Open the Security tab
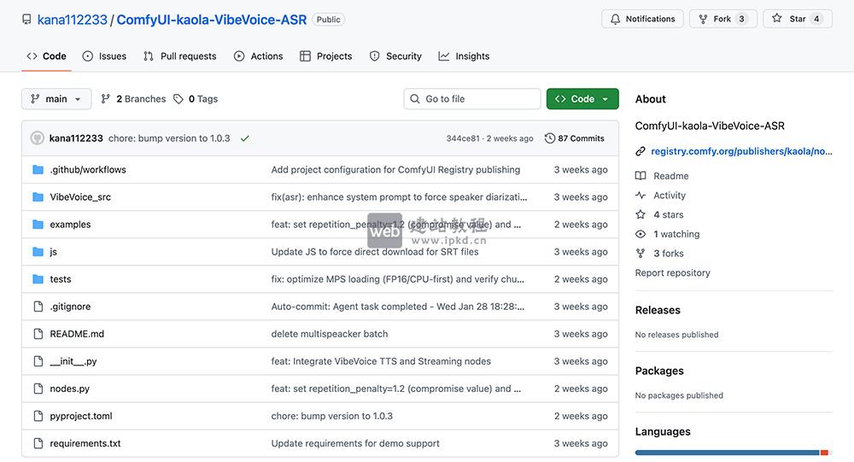 click(395, 56)
